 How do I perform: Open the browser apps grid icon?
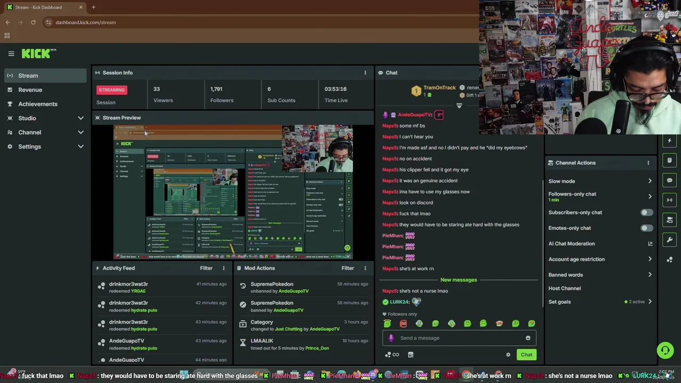click(x=7, y=36)
